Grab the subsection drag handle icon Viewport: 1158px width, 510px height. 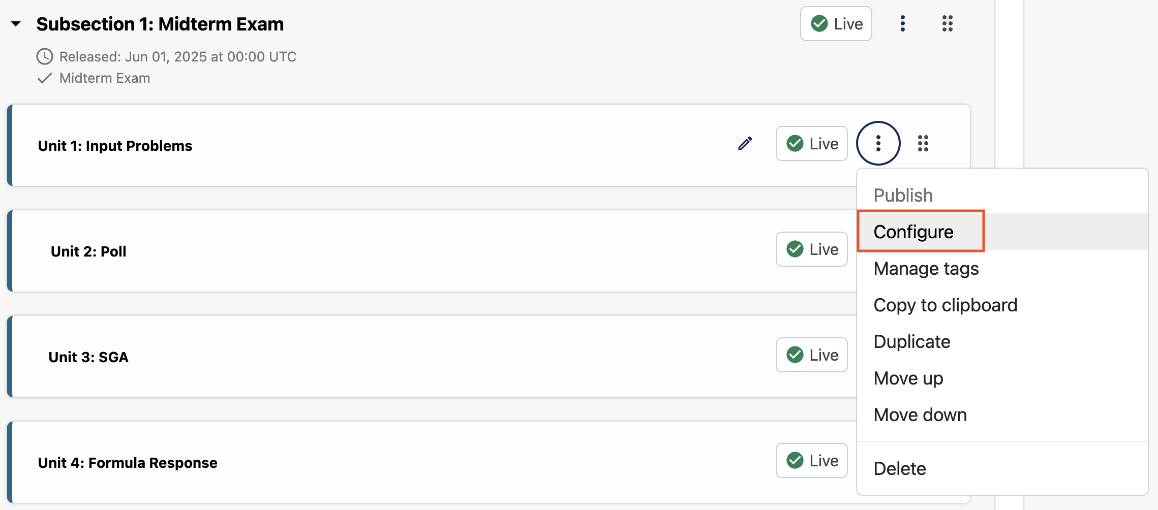(947, 24)
